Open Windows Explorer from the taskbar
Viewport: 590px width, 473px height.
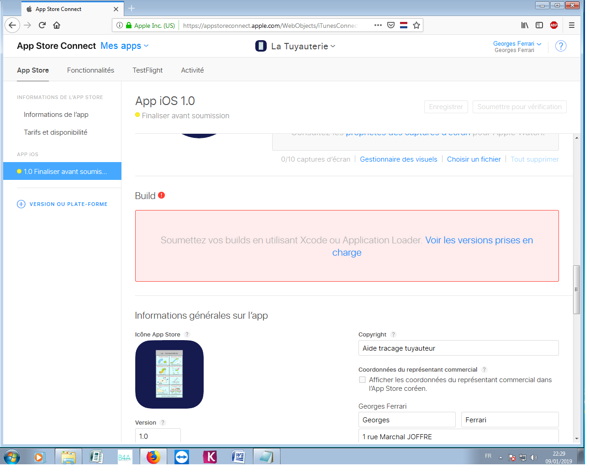[x=68, y=457]
